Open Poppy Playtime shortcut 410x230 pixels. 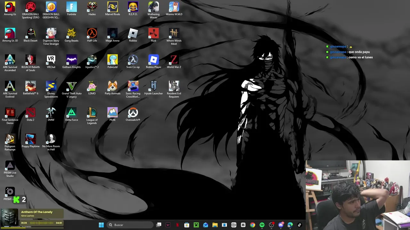coord(30,141)
